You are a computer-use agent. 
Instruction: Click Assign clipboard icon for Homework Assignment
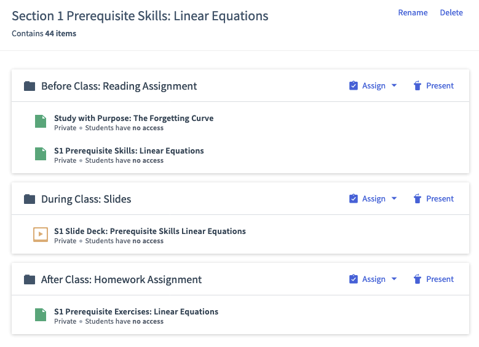click(354, 279)
